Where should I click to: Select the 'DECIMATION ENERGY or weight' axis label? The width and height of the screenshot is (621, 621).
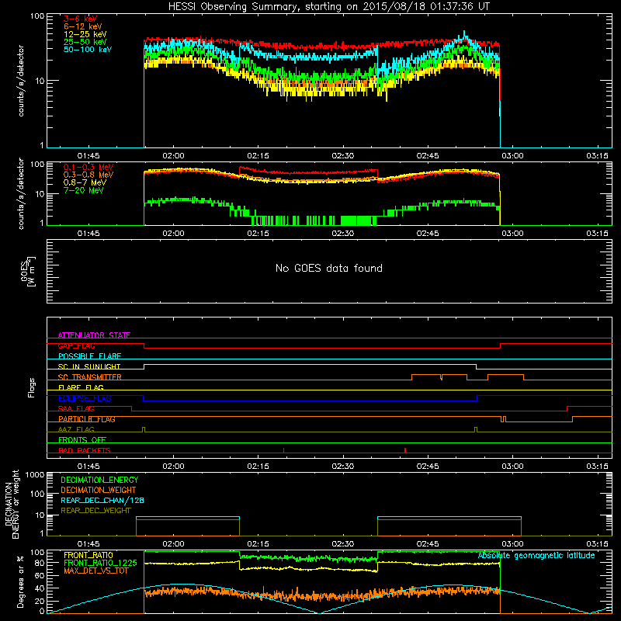click(x=12, y=504)
